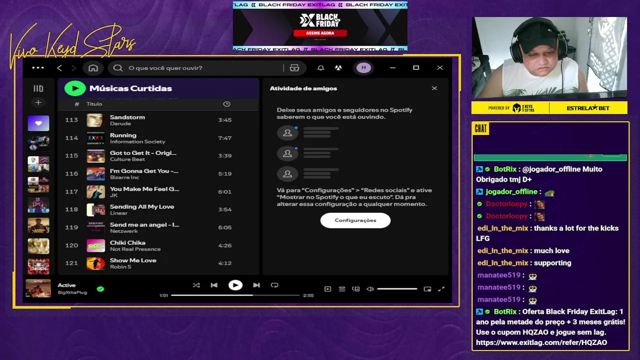Play Músicas Curtidas with the green play button
The width and height of the screenshot is (640, 360).
click(75, 88)
